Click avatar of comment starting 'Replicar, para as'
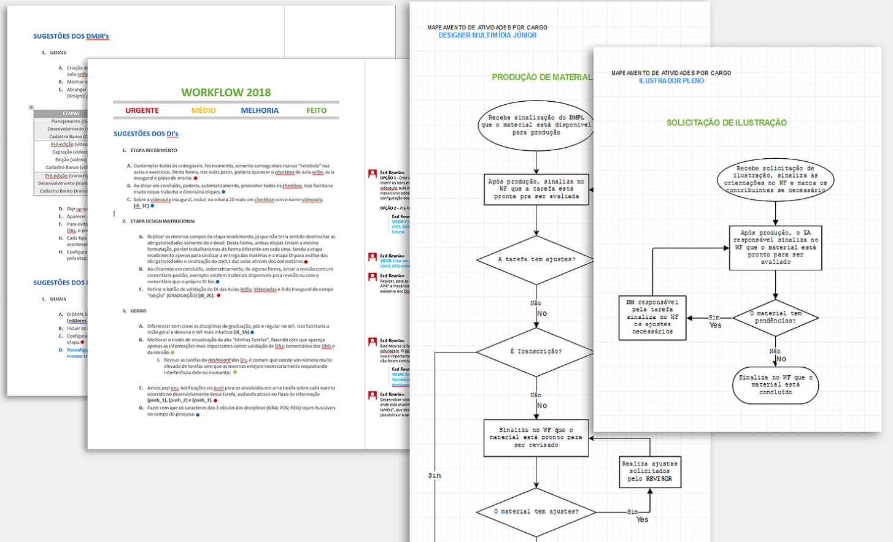The image size is (893, 542). tap(372, 277)
